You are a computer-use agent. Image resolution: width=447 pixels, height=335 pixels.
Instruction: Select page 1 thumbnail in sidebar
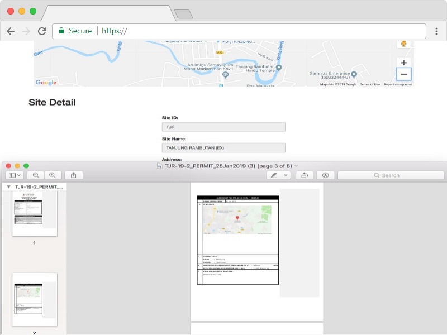click(35, 212)
